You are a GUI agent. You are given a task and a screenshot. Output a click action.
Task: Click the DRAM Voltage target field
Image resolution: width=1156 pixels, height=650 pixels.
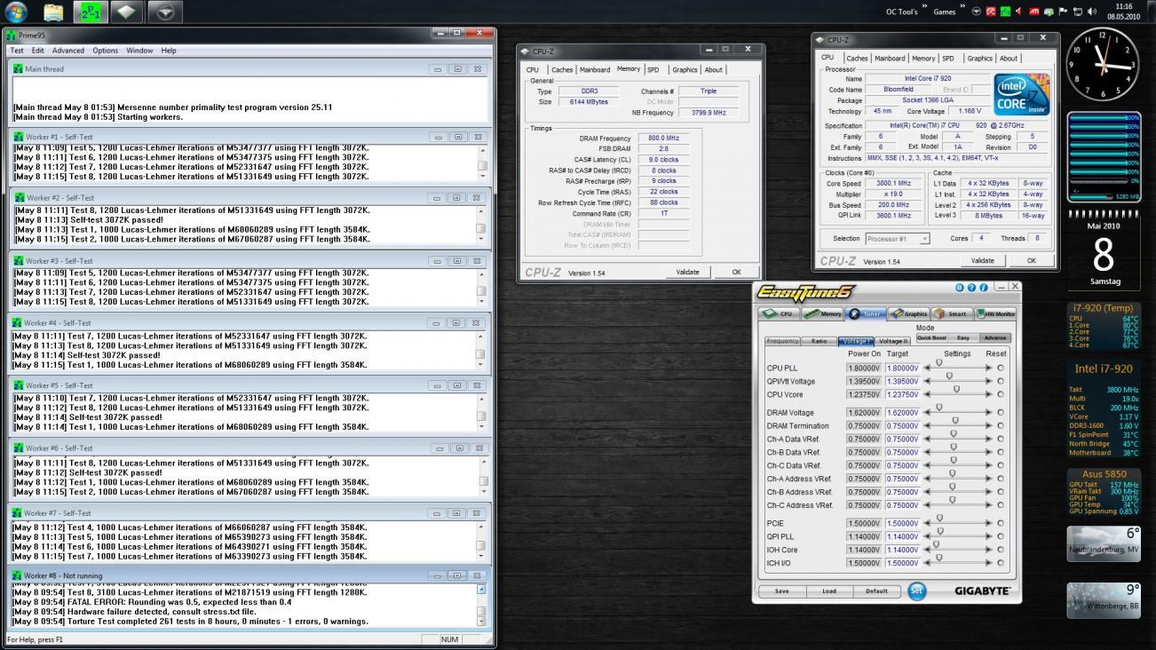click(902, 412)
